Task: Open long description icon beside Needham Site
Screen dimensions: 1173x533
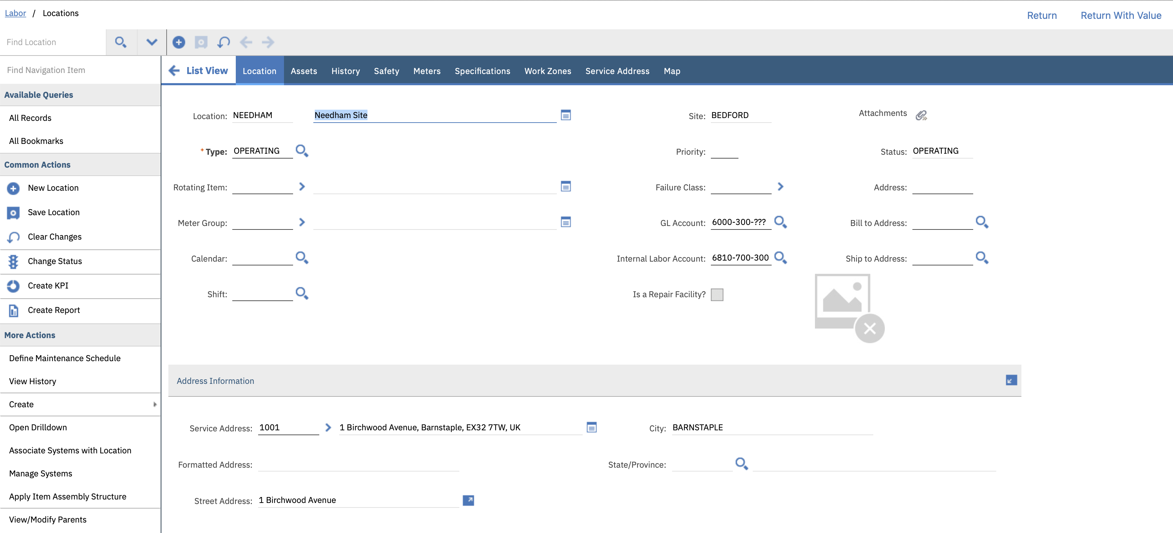Action: click(566, 115)
